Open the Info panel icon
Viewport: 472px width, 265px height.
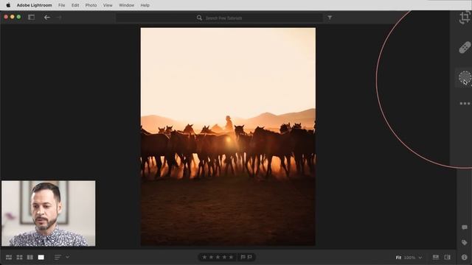pyautogui.click(x=465, y=257)
